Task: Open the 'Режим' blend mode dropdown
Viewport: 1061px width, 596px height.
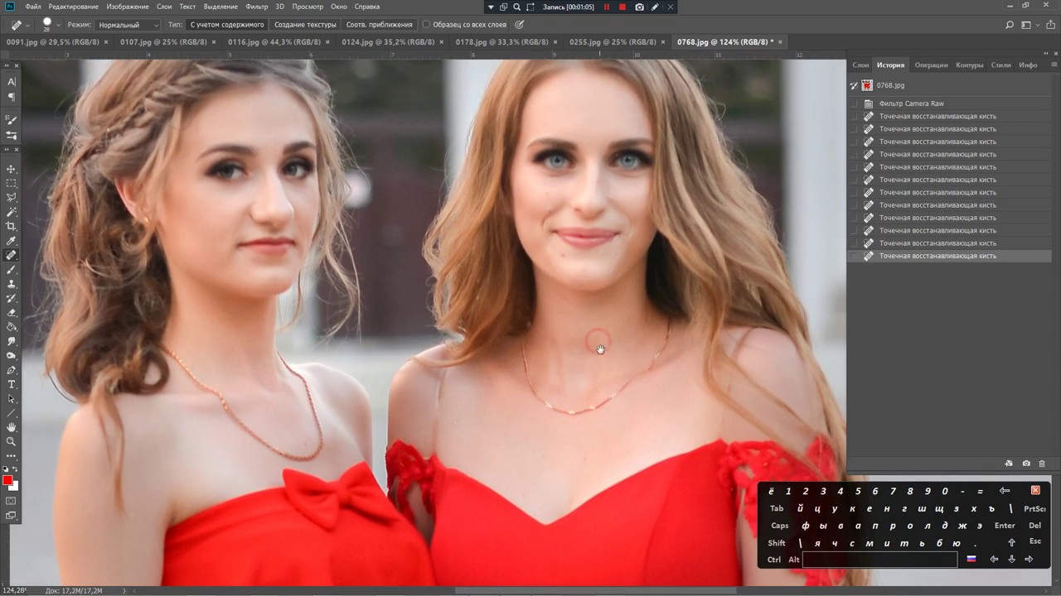Action: [x=128, y=25]
